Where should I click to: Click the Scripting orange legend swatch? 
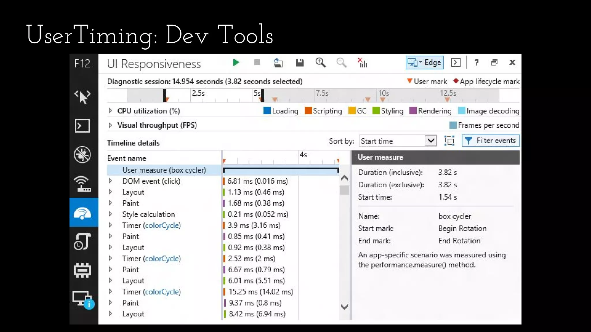[x=308, y=111]
